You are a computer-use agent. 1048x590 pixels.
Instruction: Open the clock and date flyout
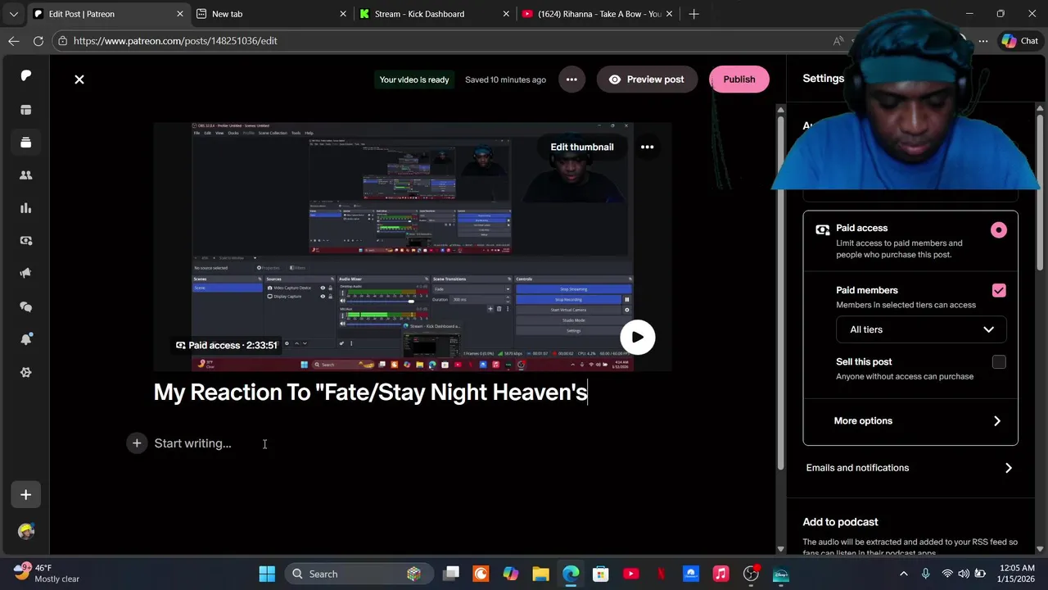[1014, 574]
